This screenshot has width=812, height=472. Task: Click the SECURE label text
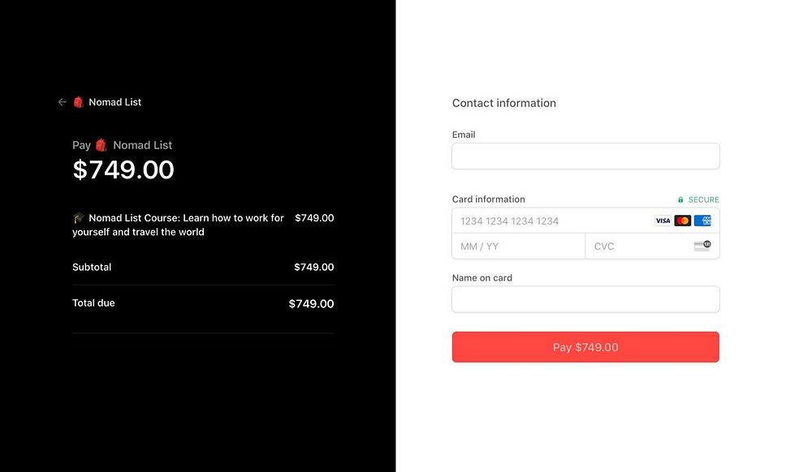coord(703,200)
